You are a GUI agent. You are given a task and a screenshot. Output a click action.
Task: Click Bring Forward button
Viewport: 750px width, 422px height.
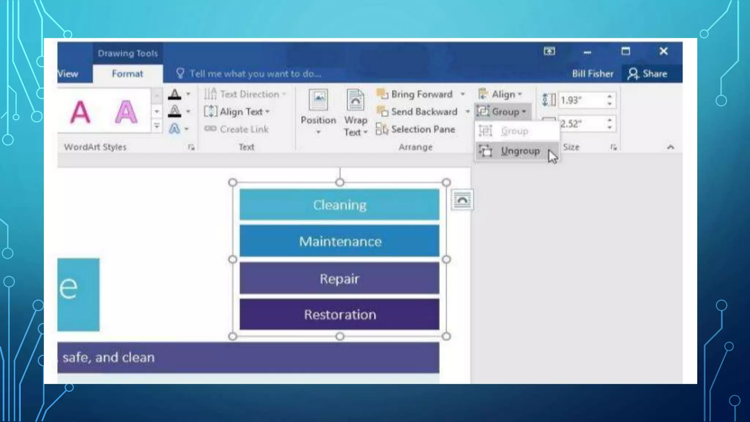416,94
